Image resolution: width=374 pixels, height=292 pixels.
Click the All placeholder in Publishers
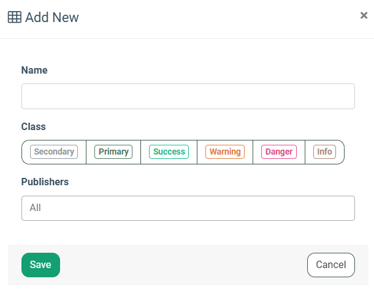click(36, 208)
